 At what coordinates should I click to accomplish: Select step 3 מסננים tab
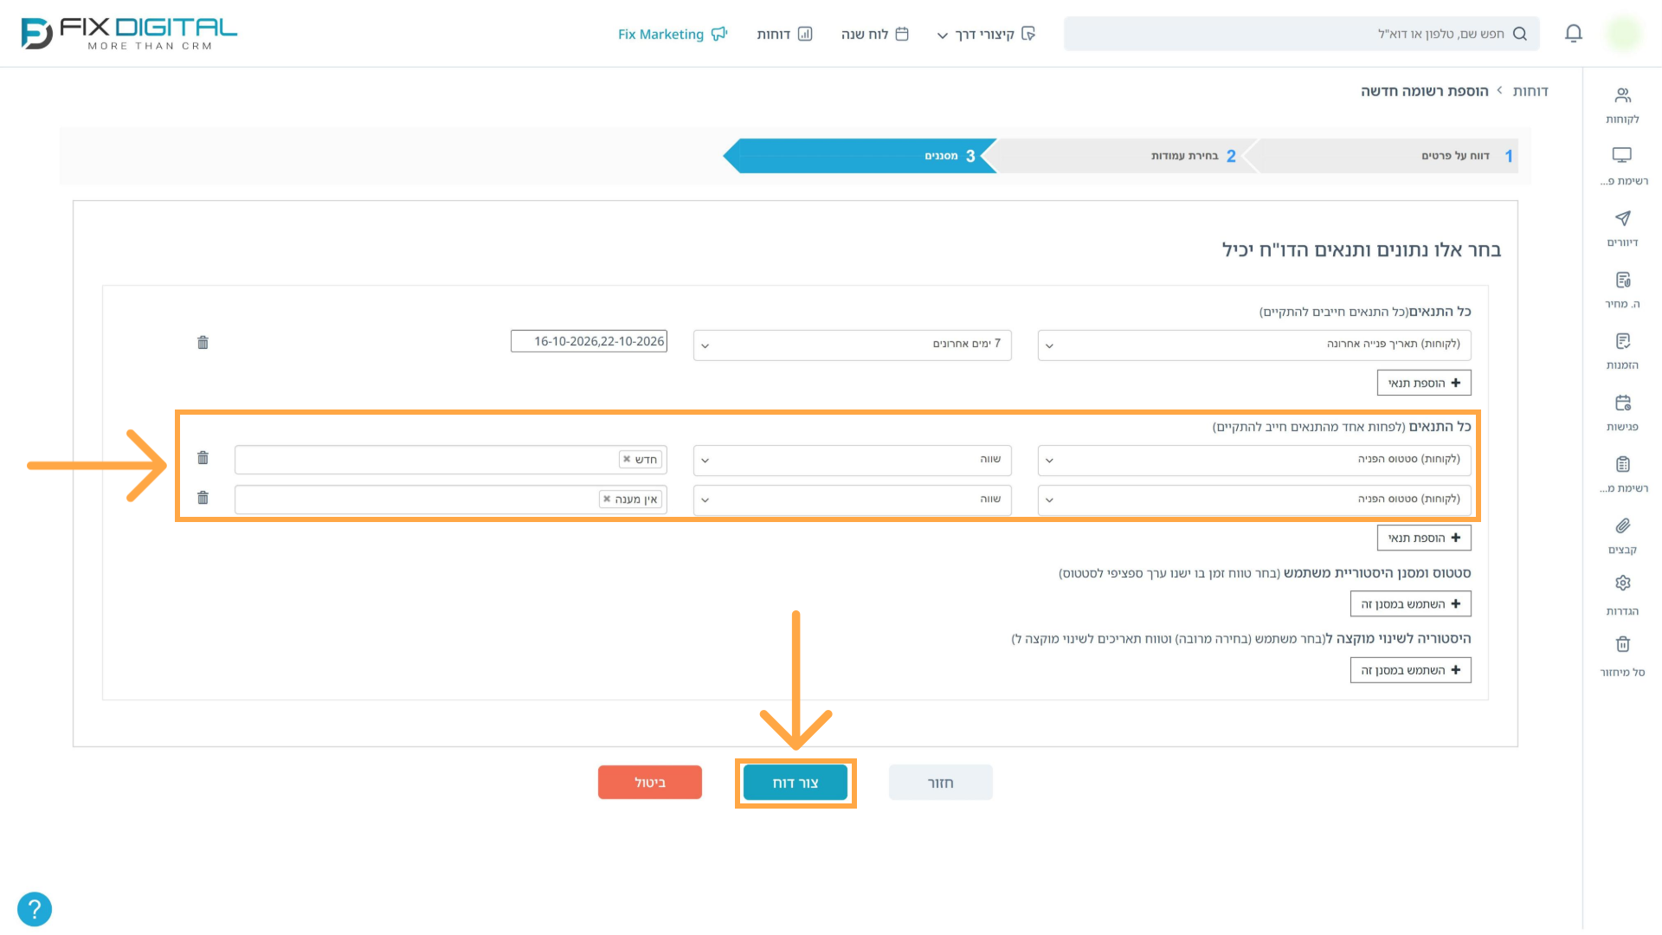(x=860, y=156)
